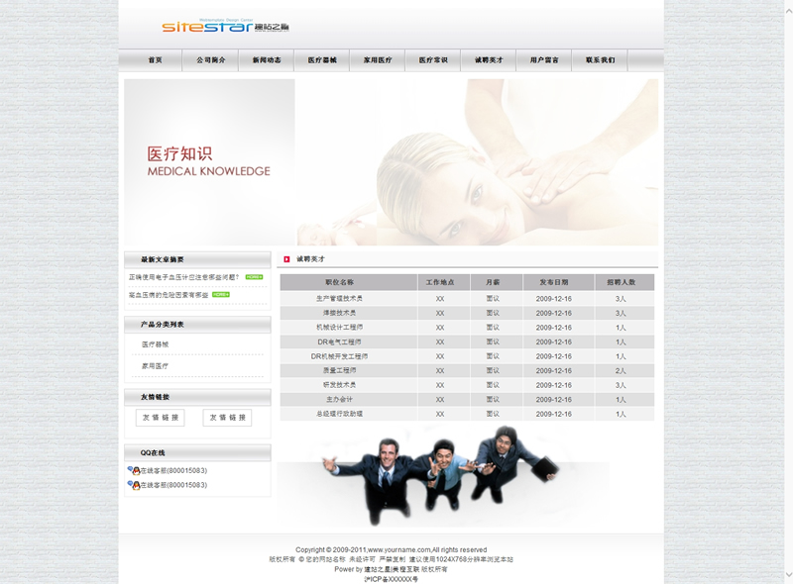Open the 联系我们 page

click(599, 60)
